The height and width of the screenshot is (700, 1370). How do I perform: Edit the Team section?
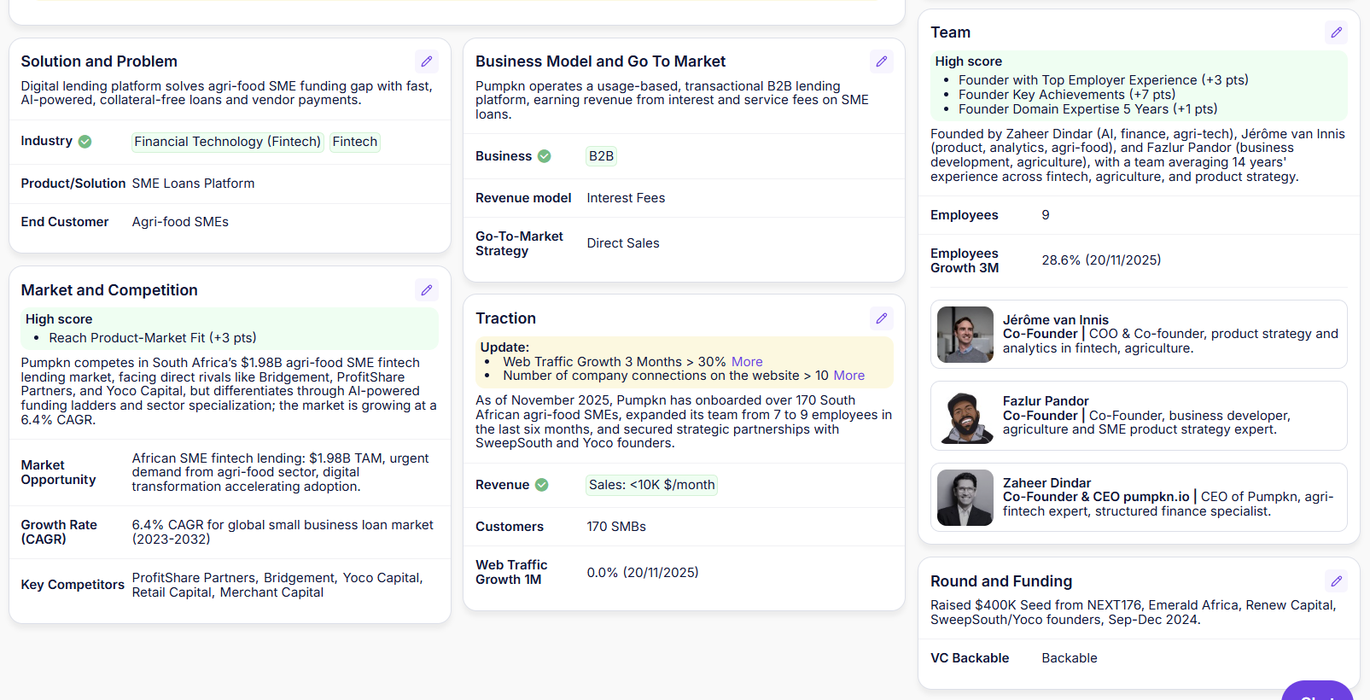(1337, 32)
